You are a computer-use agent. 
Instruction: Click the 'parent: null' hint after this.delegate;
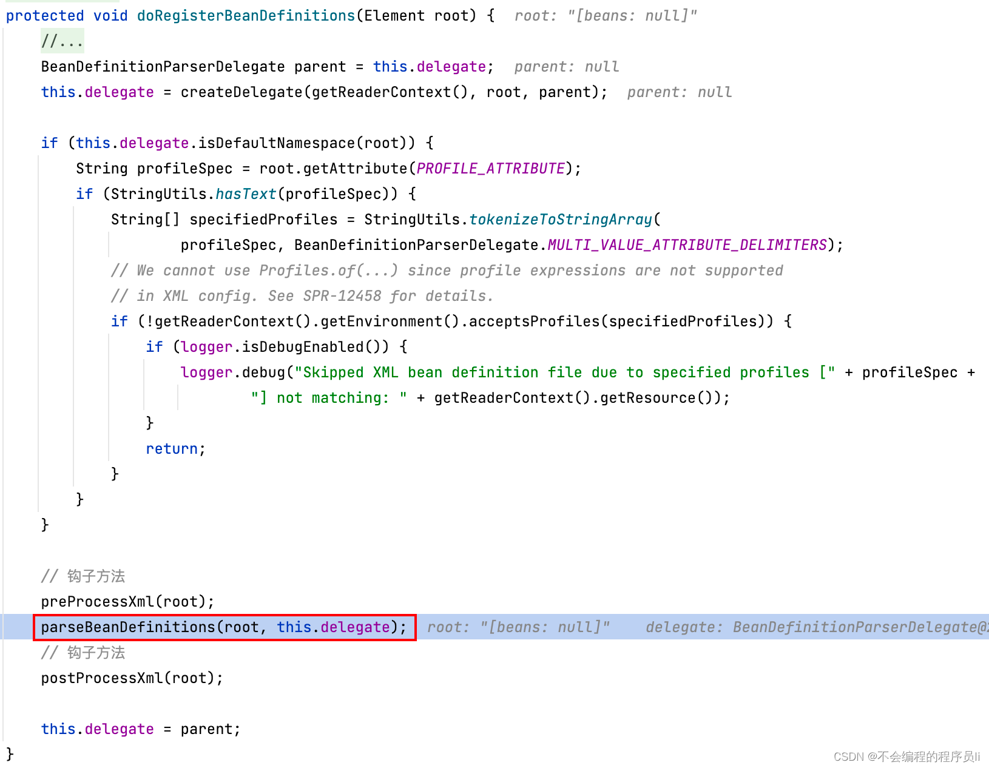coord(567,67)
